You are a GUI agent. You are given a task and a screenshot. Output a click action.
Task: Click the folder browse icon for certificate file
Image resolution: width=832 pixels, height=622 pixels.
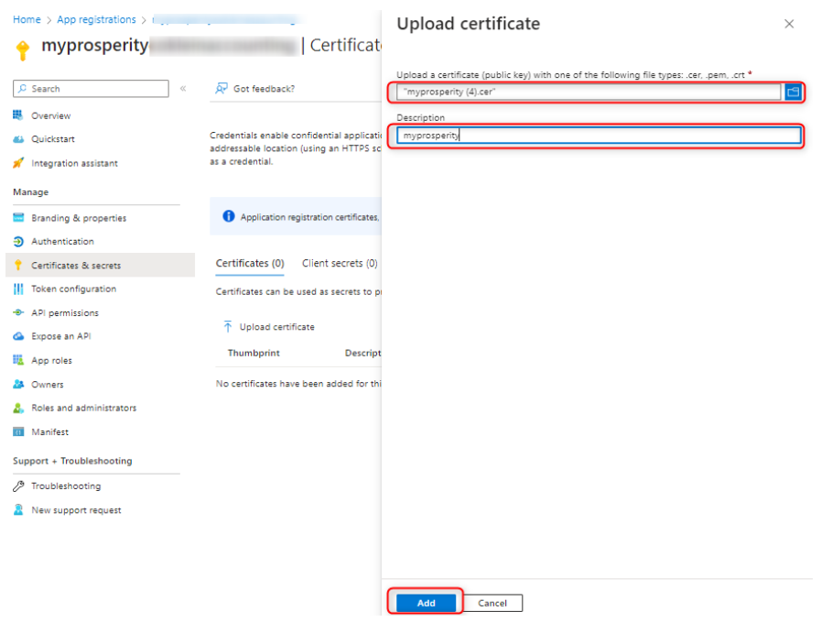(x=793, y=92)
